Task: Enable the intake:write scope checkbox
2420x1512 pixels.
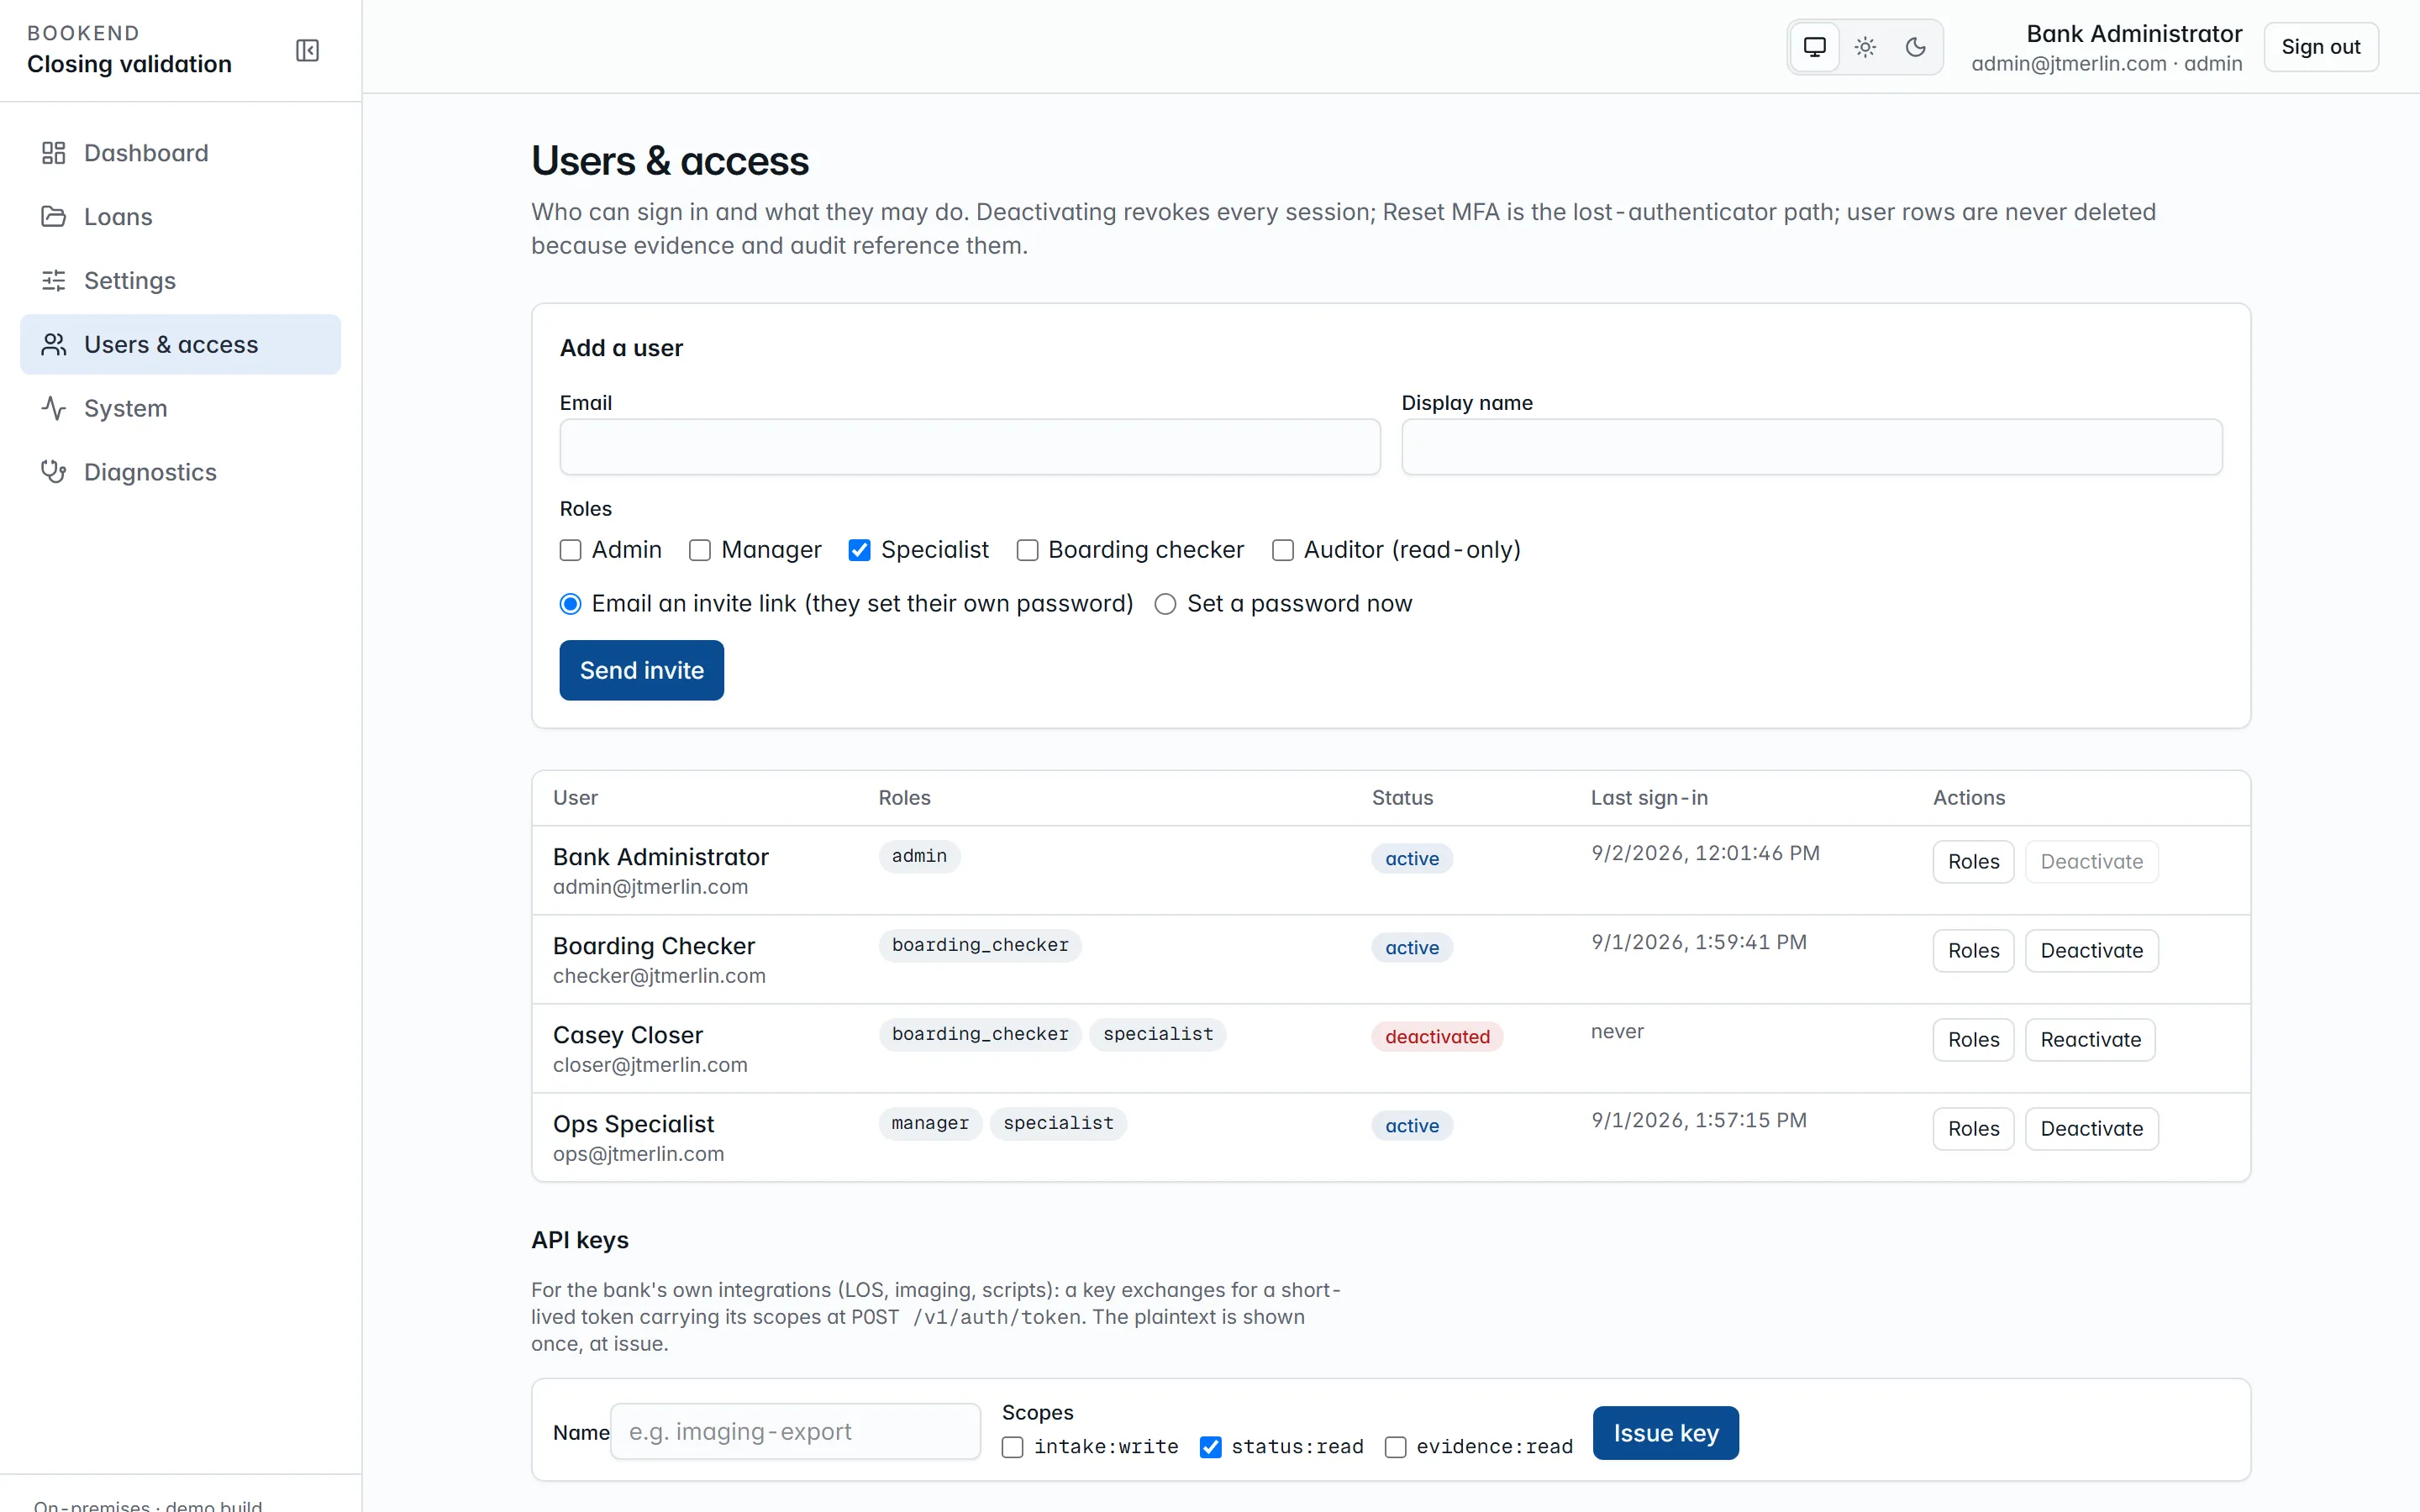Action: click(x=1013, y=1447)
